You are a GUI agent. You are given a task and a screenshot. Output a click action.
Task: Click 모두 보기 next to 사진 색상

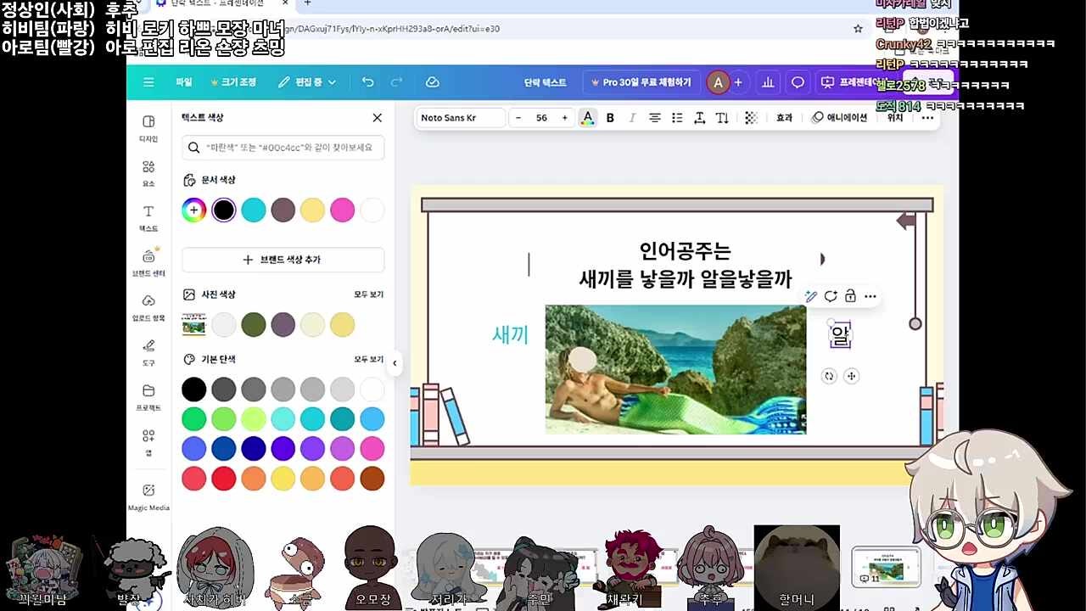[x=369, y=294]
